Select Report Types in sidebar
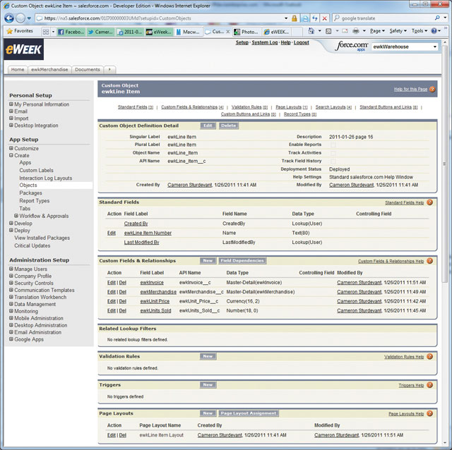452x450 pixels. (x=35, y=201)
